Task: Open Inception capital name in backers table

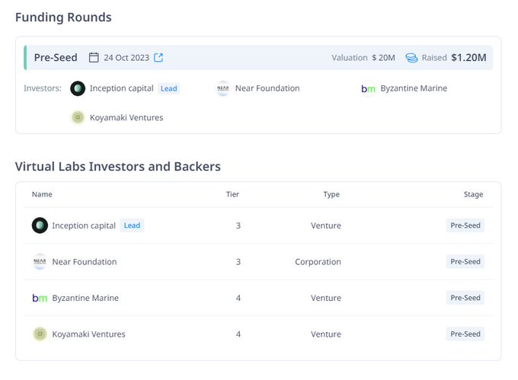Action: 84,225
